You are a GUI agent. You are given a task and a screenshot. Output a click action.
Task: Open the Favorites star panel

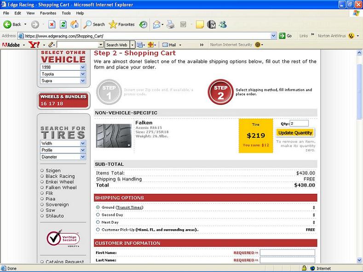click(122, 24)
